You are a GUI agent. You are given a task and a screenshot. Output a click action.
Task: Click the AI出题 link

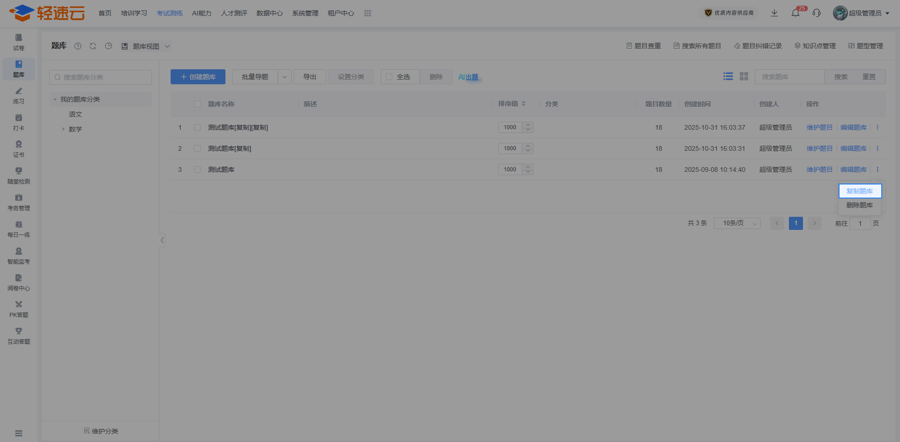(468, 77)
